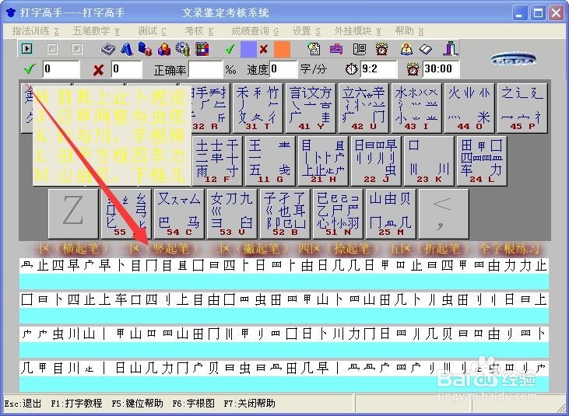This screenshot has height=416, width=569.
Task: Open the 测试 menu
Action: (152, 31)
